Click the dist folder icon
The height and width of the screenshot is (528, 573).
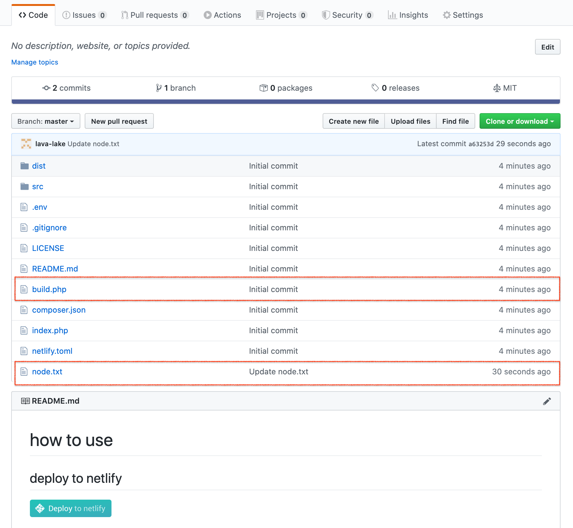pyautogui.click(x=24, y=166)
